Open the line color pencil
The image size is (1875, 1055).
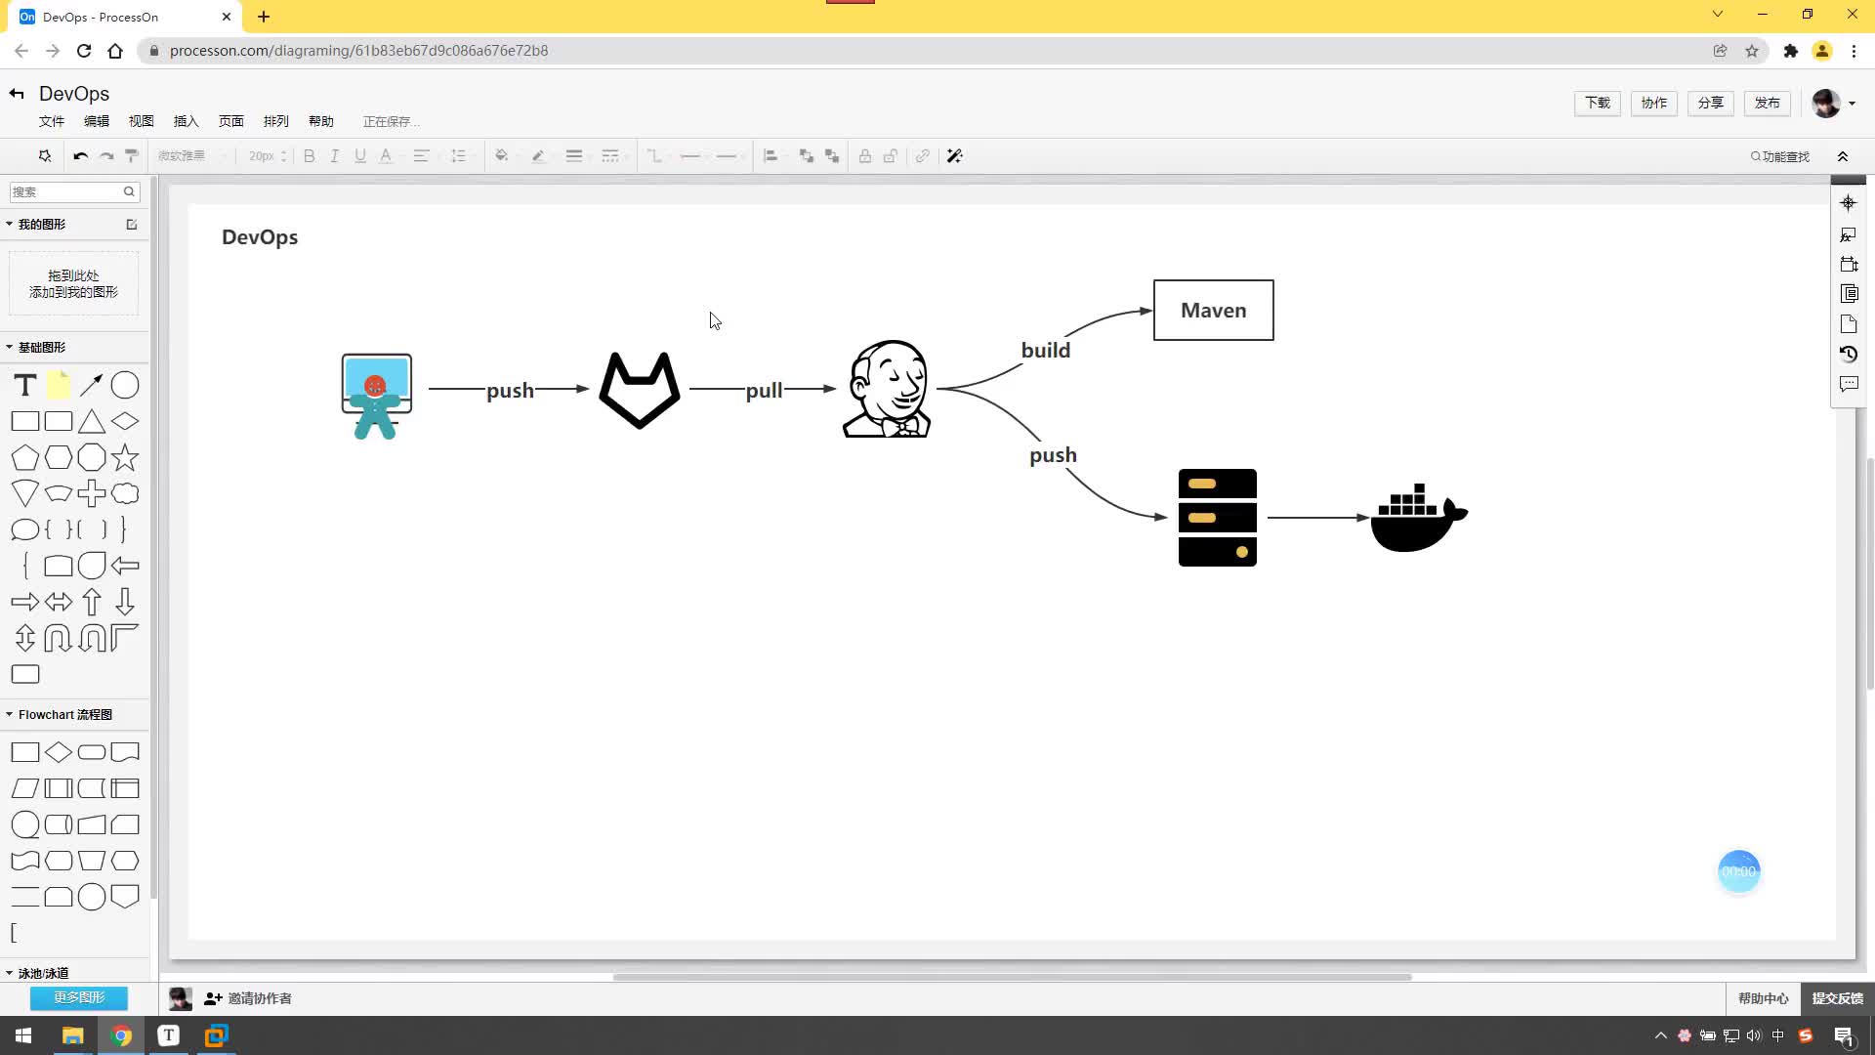tap(538, 156)
